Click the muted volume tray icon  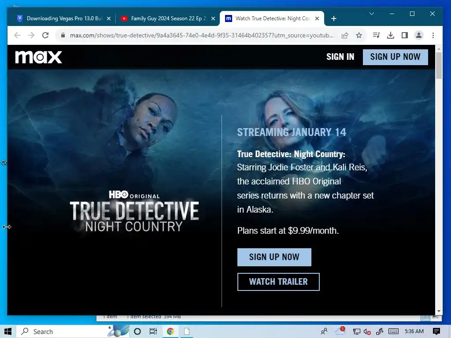tap(367, 332)
